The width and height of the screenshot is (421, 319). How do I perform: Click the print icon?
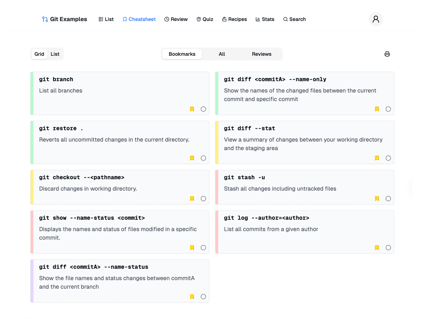(387, 54)
